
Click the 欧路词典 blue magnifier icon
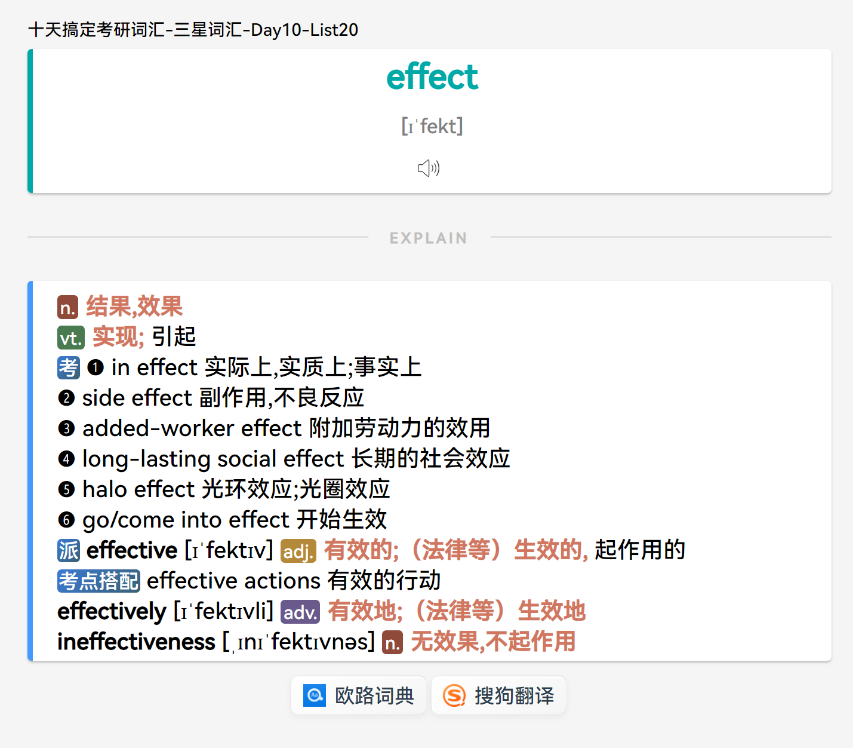[315, 695]
